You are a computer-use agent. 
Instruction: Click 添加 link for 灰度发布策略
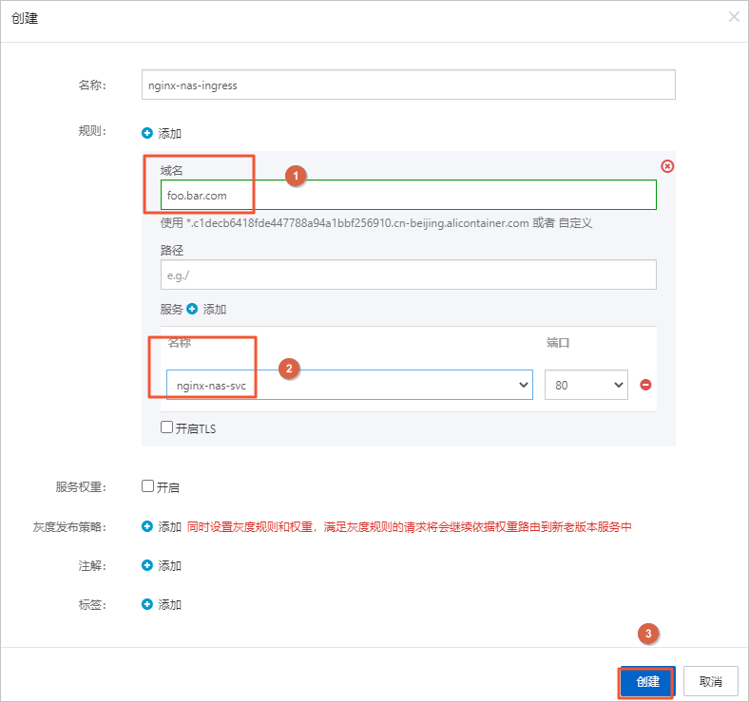click(x=169, y=527)
